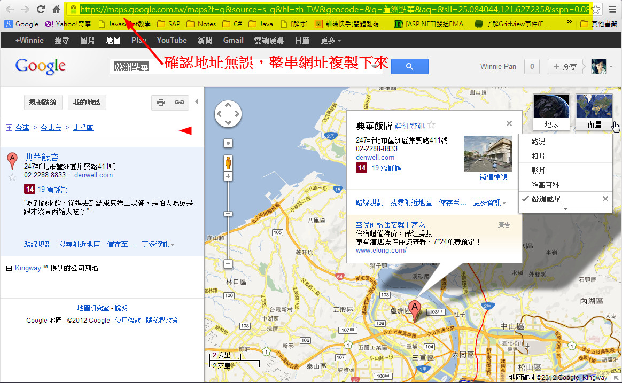
Task: Click the browser back arrow
Action: 10,9
